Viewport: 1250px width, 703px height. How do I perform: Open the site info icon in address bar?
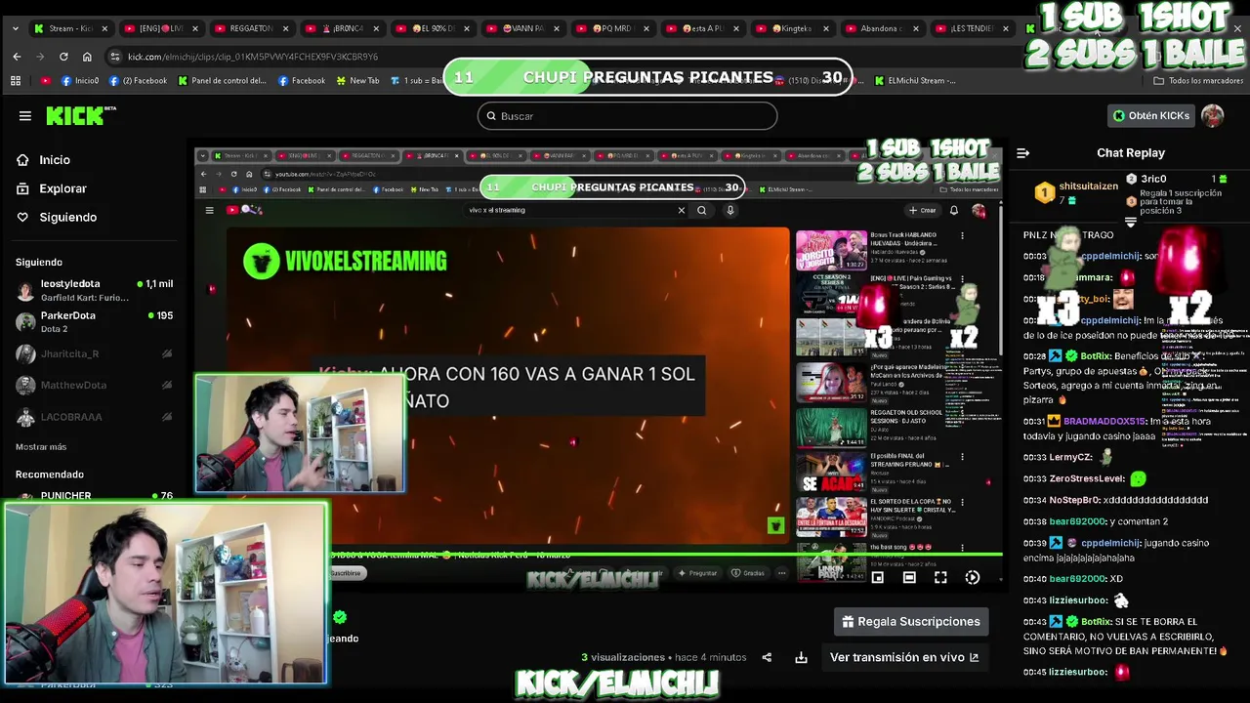click(x=116, y=57)
